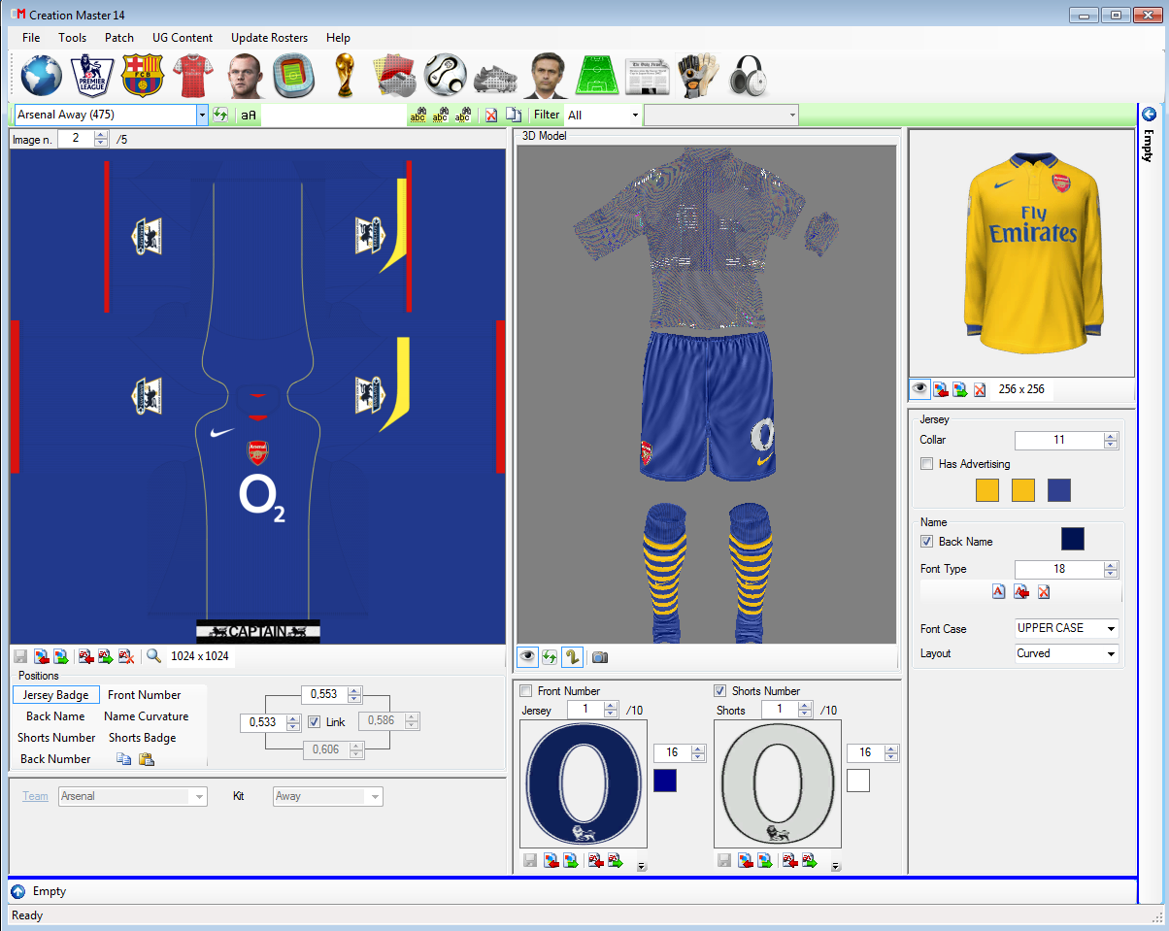Click the red X delete kit icon
The width and height of the screenshot is (1169, 931).
point(491,115)
